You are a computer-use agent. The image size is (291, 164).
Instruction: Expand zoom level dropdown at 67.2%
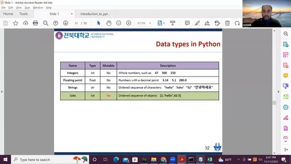pyautogui.click(x=150, y=23)
